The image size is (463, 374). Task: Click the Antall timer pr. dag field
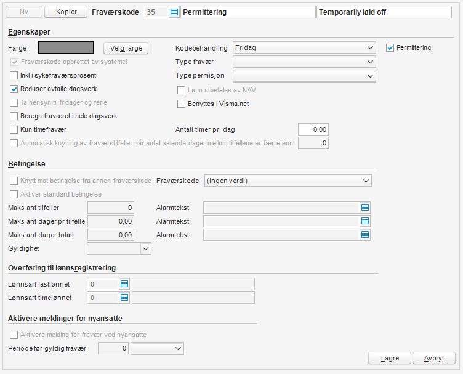point(313,129)
